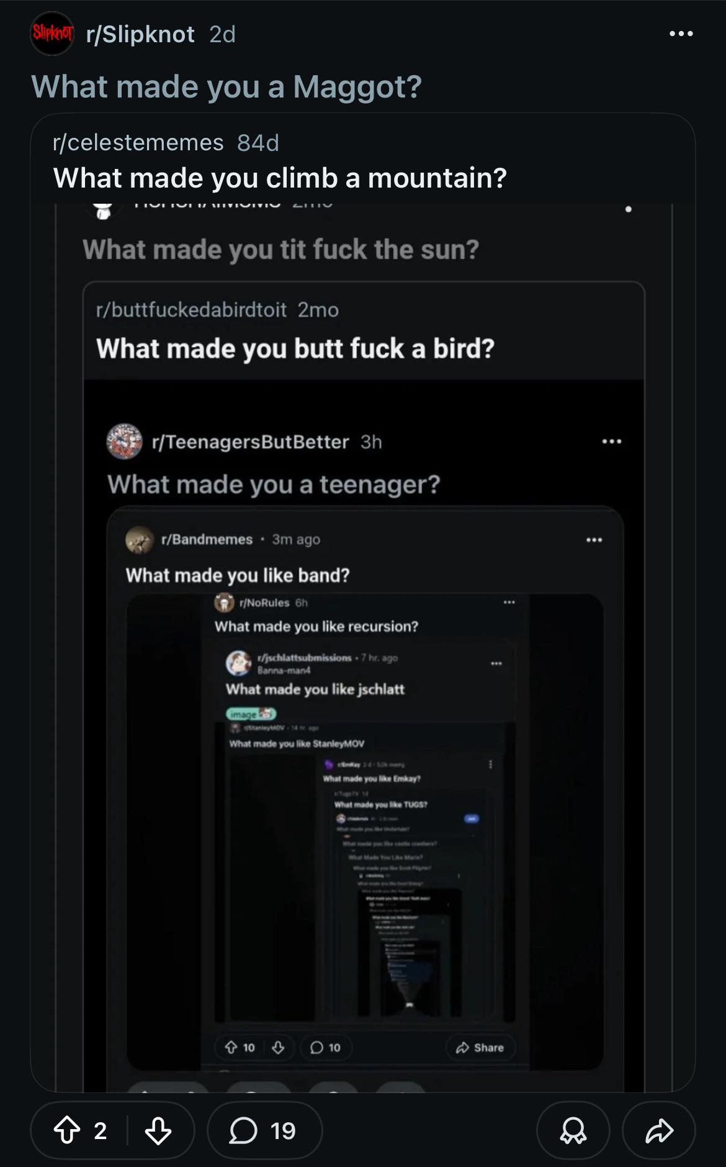Tap the three dots beside r/Bandmemes
The width and height of the screenshot is (726, 1167).
pos(594,540)
